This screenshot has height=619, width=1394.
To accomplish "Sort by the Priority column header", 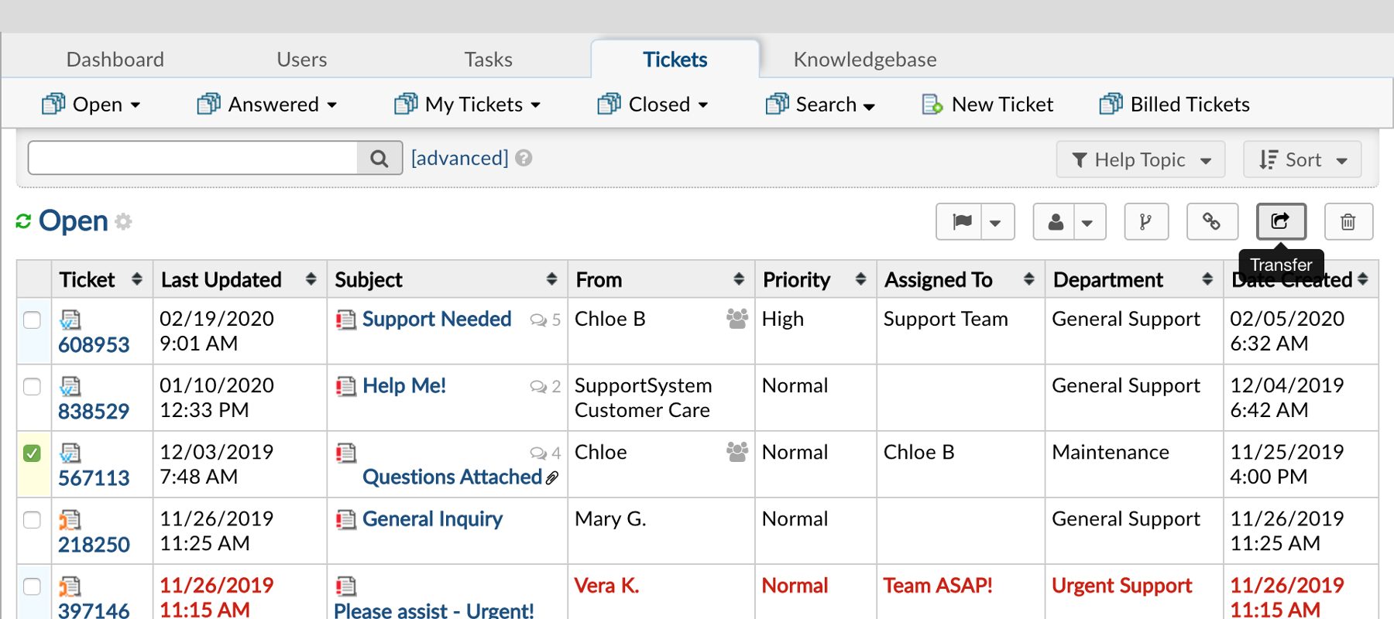I will point(815,279).
